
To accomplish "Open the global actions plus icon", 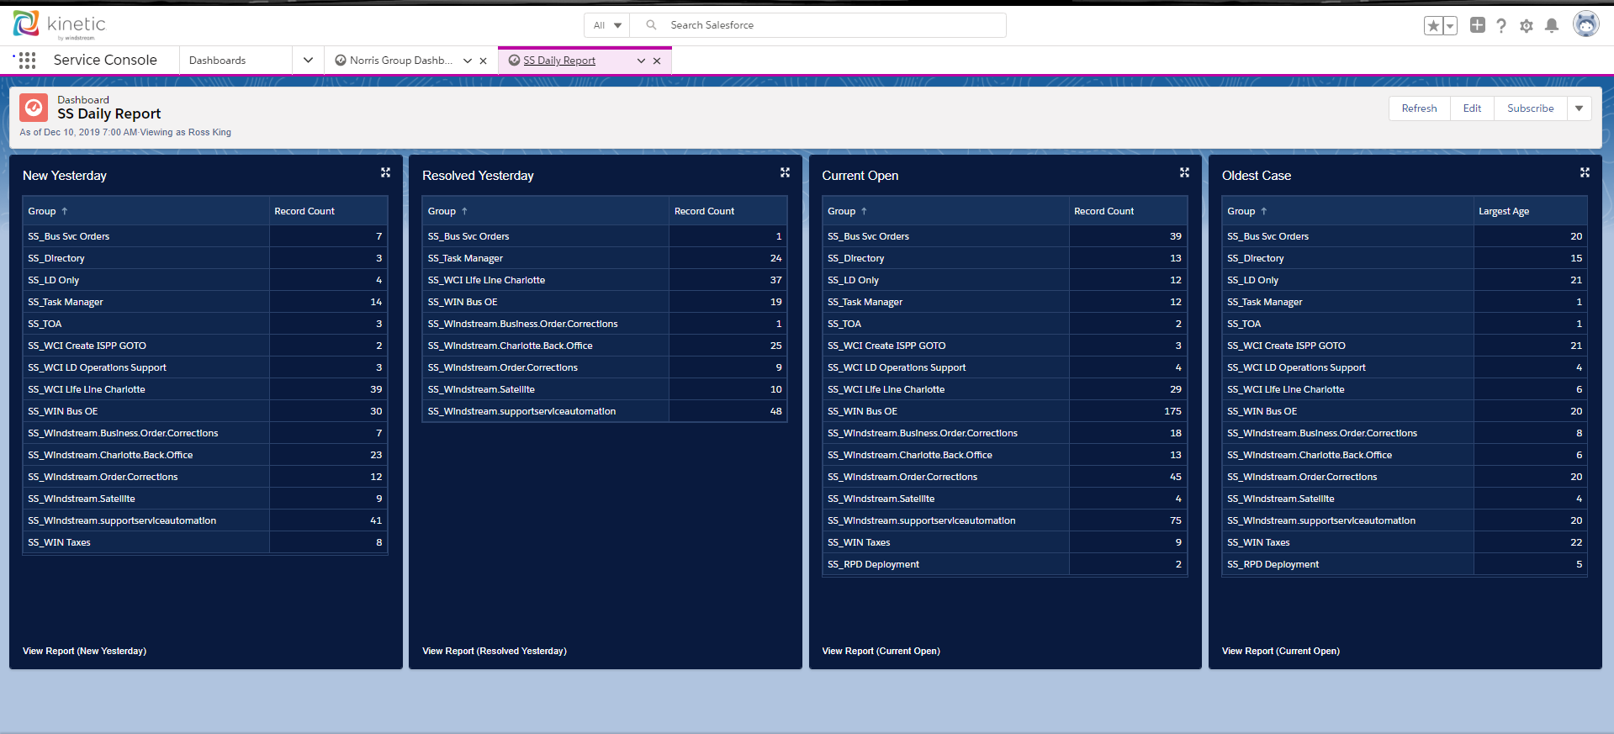I will tap(1477, 25).
